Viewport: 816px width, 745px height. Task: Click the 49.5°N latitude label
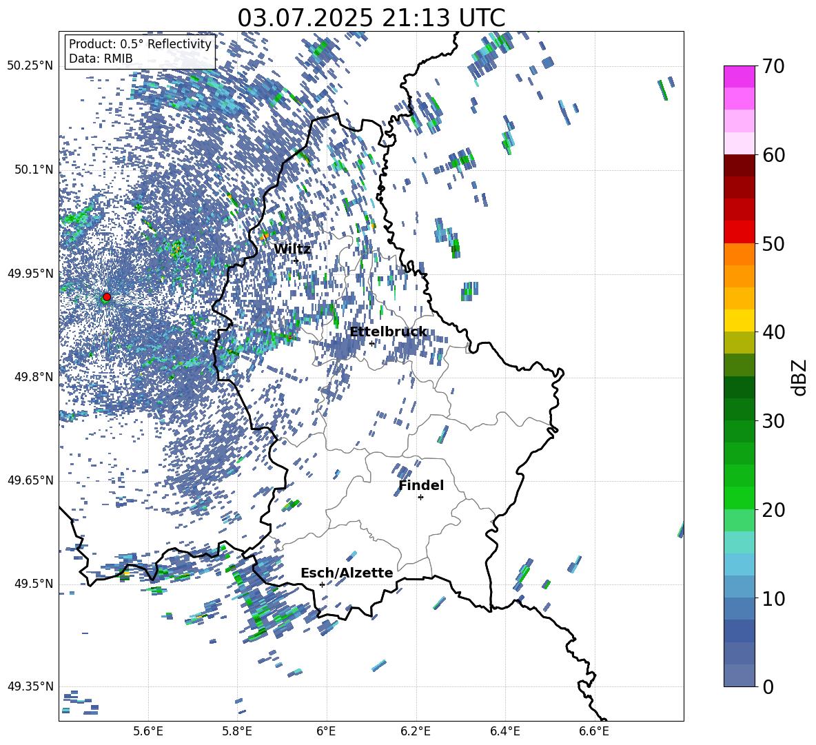pyautogui.click(x=34, y=584)
